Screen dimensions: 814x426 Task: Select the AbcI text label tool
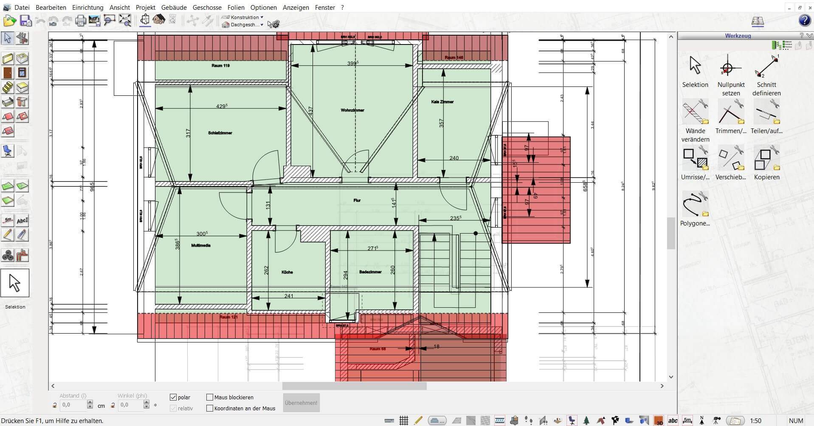pos(22,220)
